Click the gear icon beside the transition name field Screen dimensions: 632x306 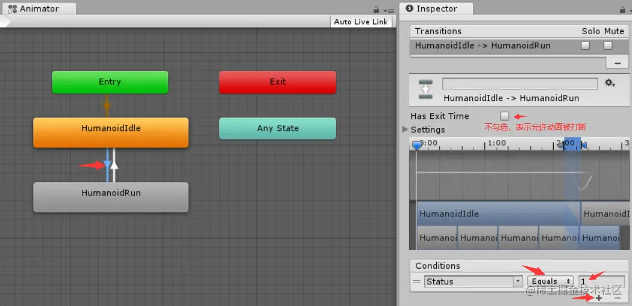pyautogui.click(x=610, y=83)
